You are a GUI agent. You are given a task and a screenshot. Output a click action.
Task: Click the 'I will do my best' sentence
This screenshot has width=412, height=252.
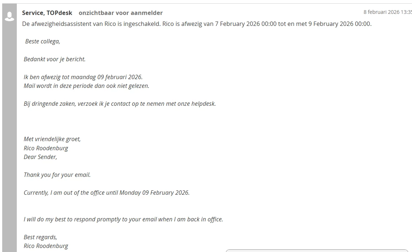pos(123,219)
